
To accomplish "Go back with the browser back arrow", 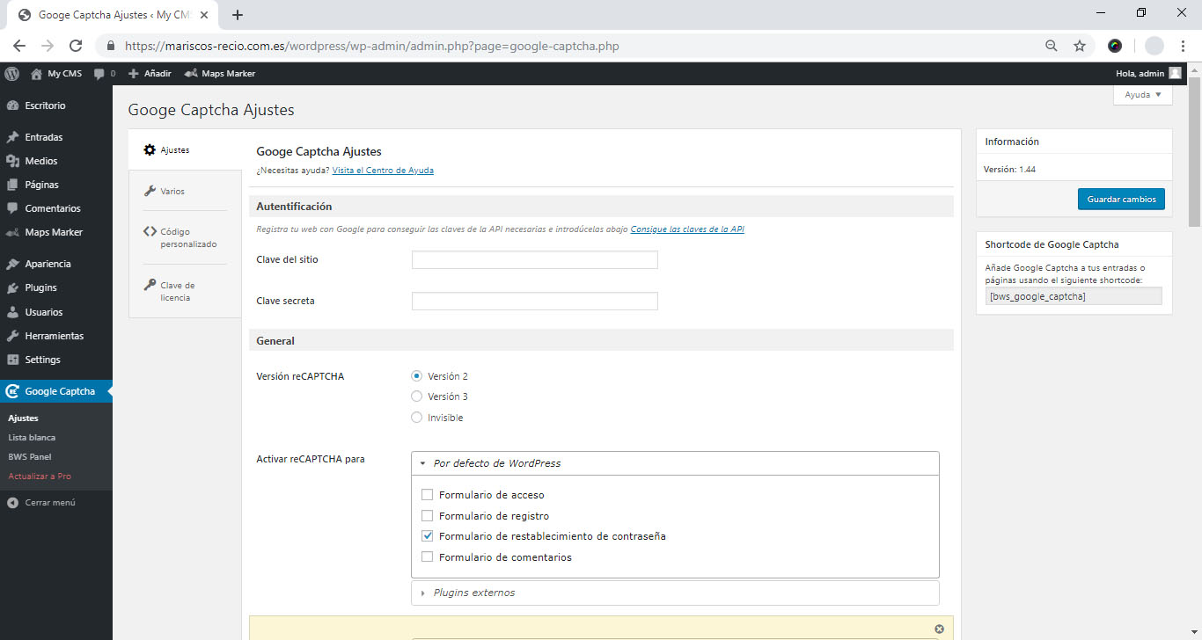I will pyautogui.click(x=19, y=46).
